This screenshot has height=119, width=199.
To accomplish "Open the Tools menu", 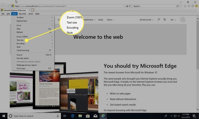I will click(x=31, y=14).
